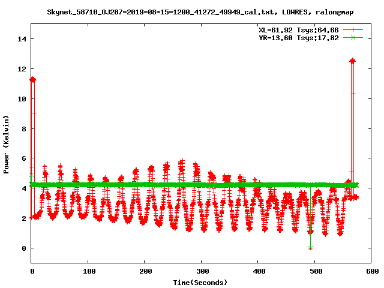This screenshot has width=384, height=288.
Task: Click the y-axis tick label 8
Action: coord(24,129)
